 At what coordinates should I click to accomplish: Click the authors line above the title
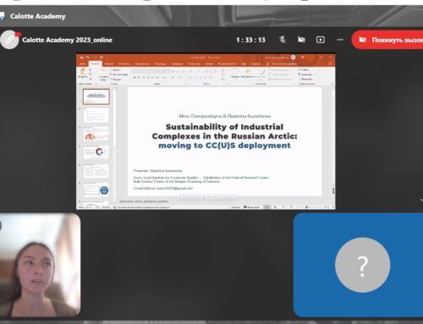click(224, 116)
